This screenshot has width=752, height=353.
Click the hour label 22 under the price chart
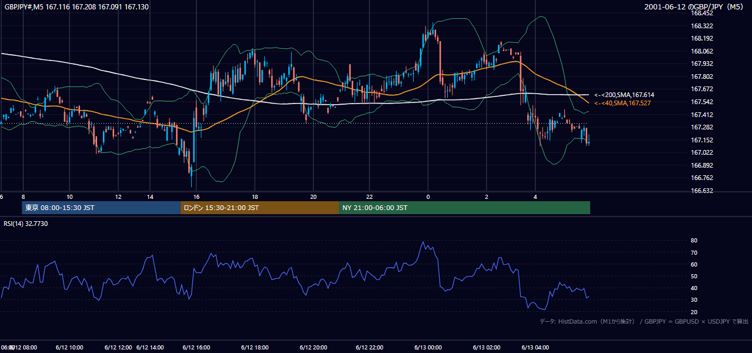370,197
